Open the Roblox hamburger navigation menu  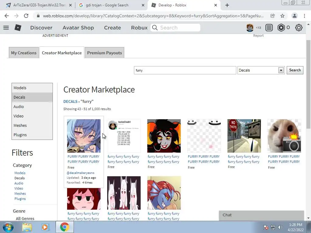[6, 28]
